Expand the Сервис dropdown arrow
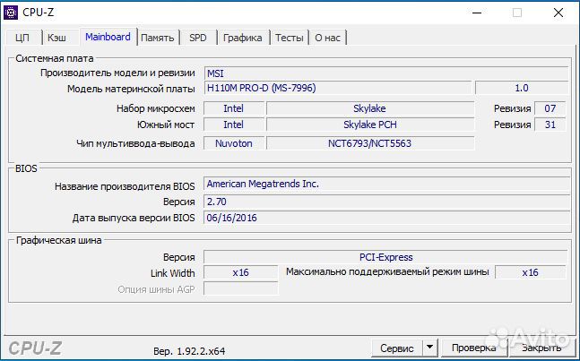This screenshot has width=580, height=361. pos(429,348)
